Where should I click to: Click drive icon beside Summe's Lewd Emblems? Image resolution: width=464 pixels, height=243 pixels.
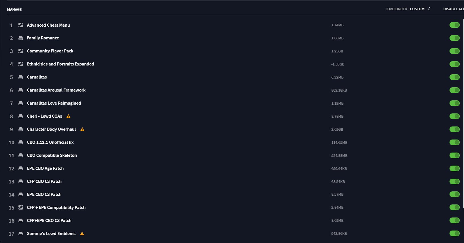coord(21,234)
